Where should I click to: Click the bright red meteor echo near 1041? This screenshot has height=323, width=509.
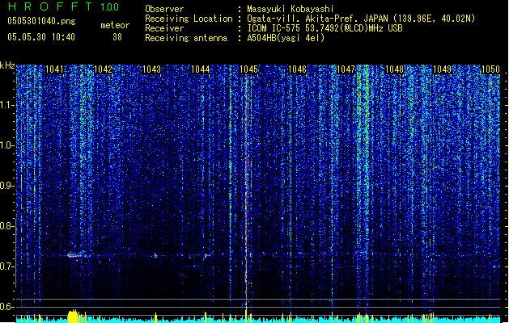74,256
